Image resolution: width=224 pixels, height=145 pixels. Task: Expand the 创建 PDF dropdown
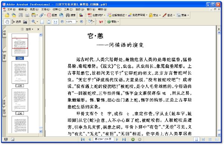105,15
